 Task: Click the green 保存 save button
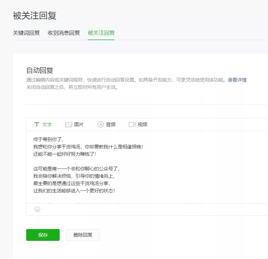pos(43,235)
